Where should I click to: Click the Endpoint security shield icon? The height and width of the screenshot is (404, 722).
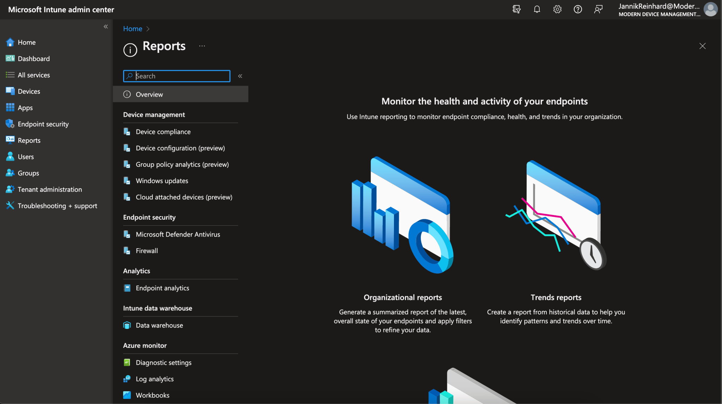(10, 124)
